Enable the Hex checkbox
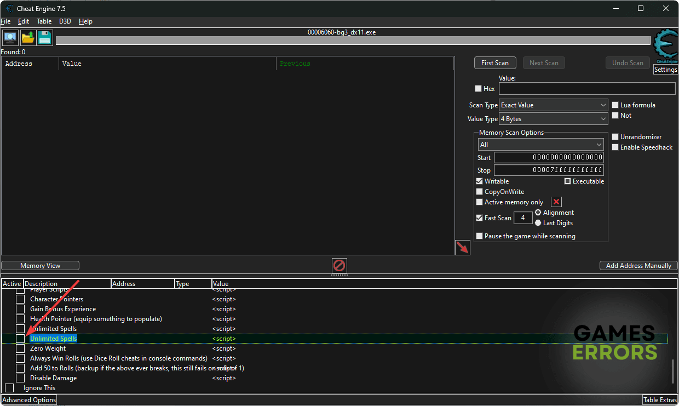679x406 pixels. [x=479, y=89]
